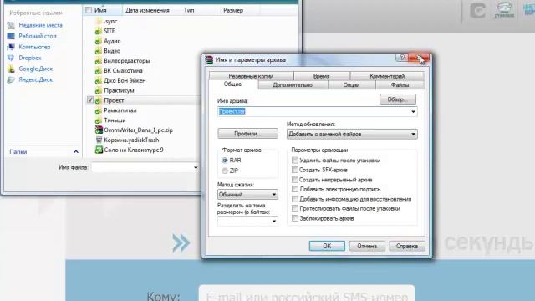Switch to Файлы tab
The height and width of the screenshot is (301, 535).
pyautogui.click(x=400, y=85)
